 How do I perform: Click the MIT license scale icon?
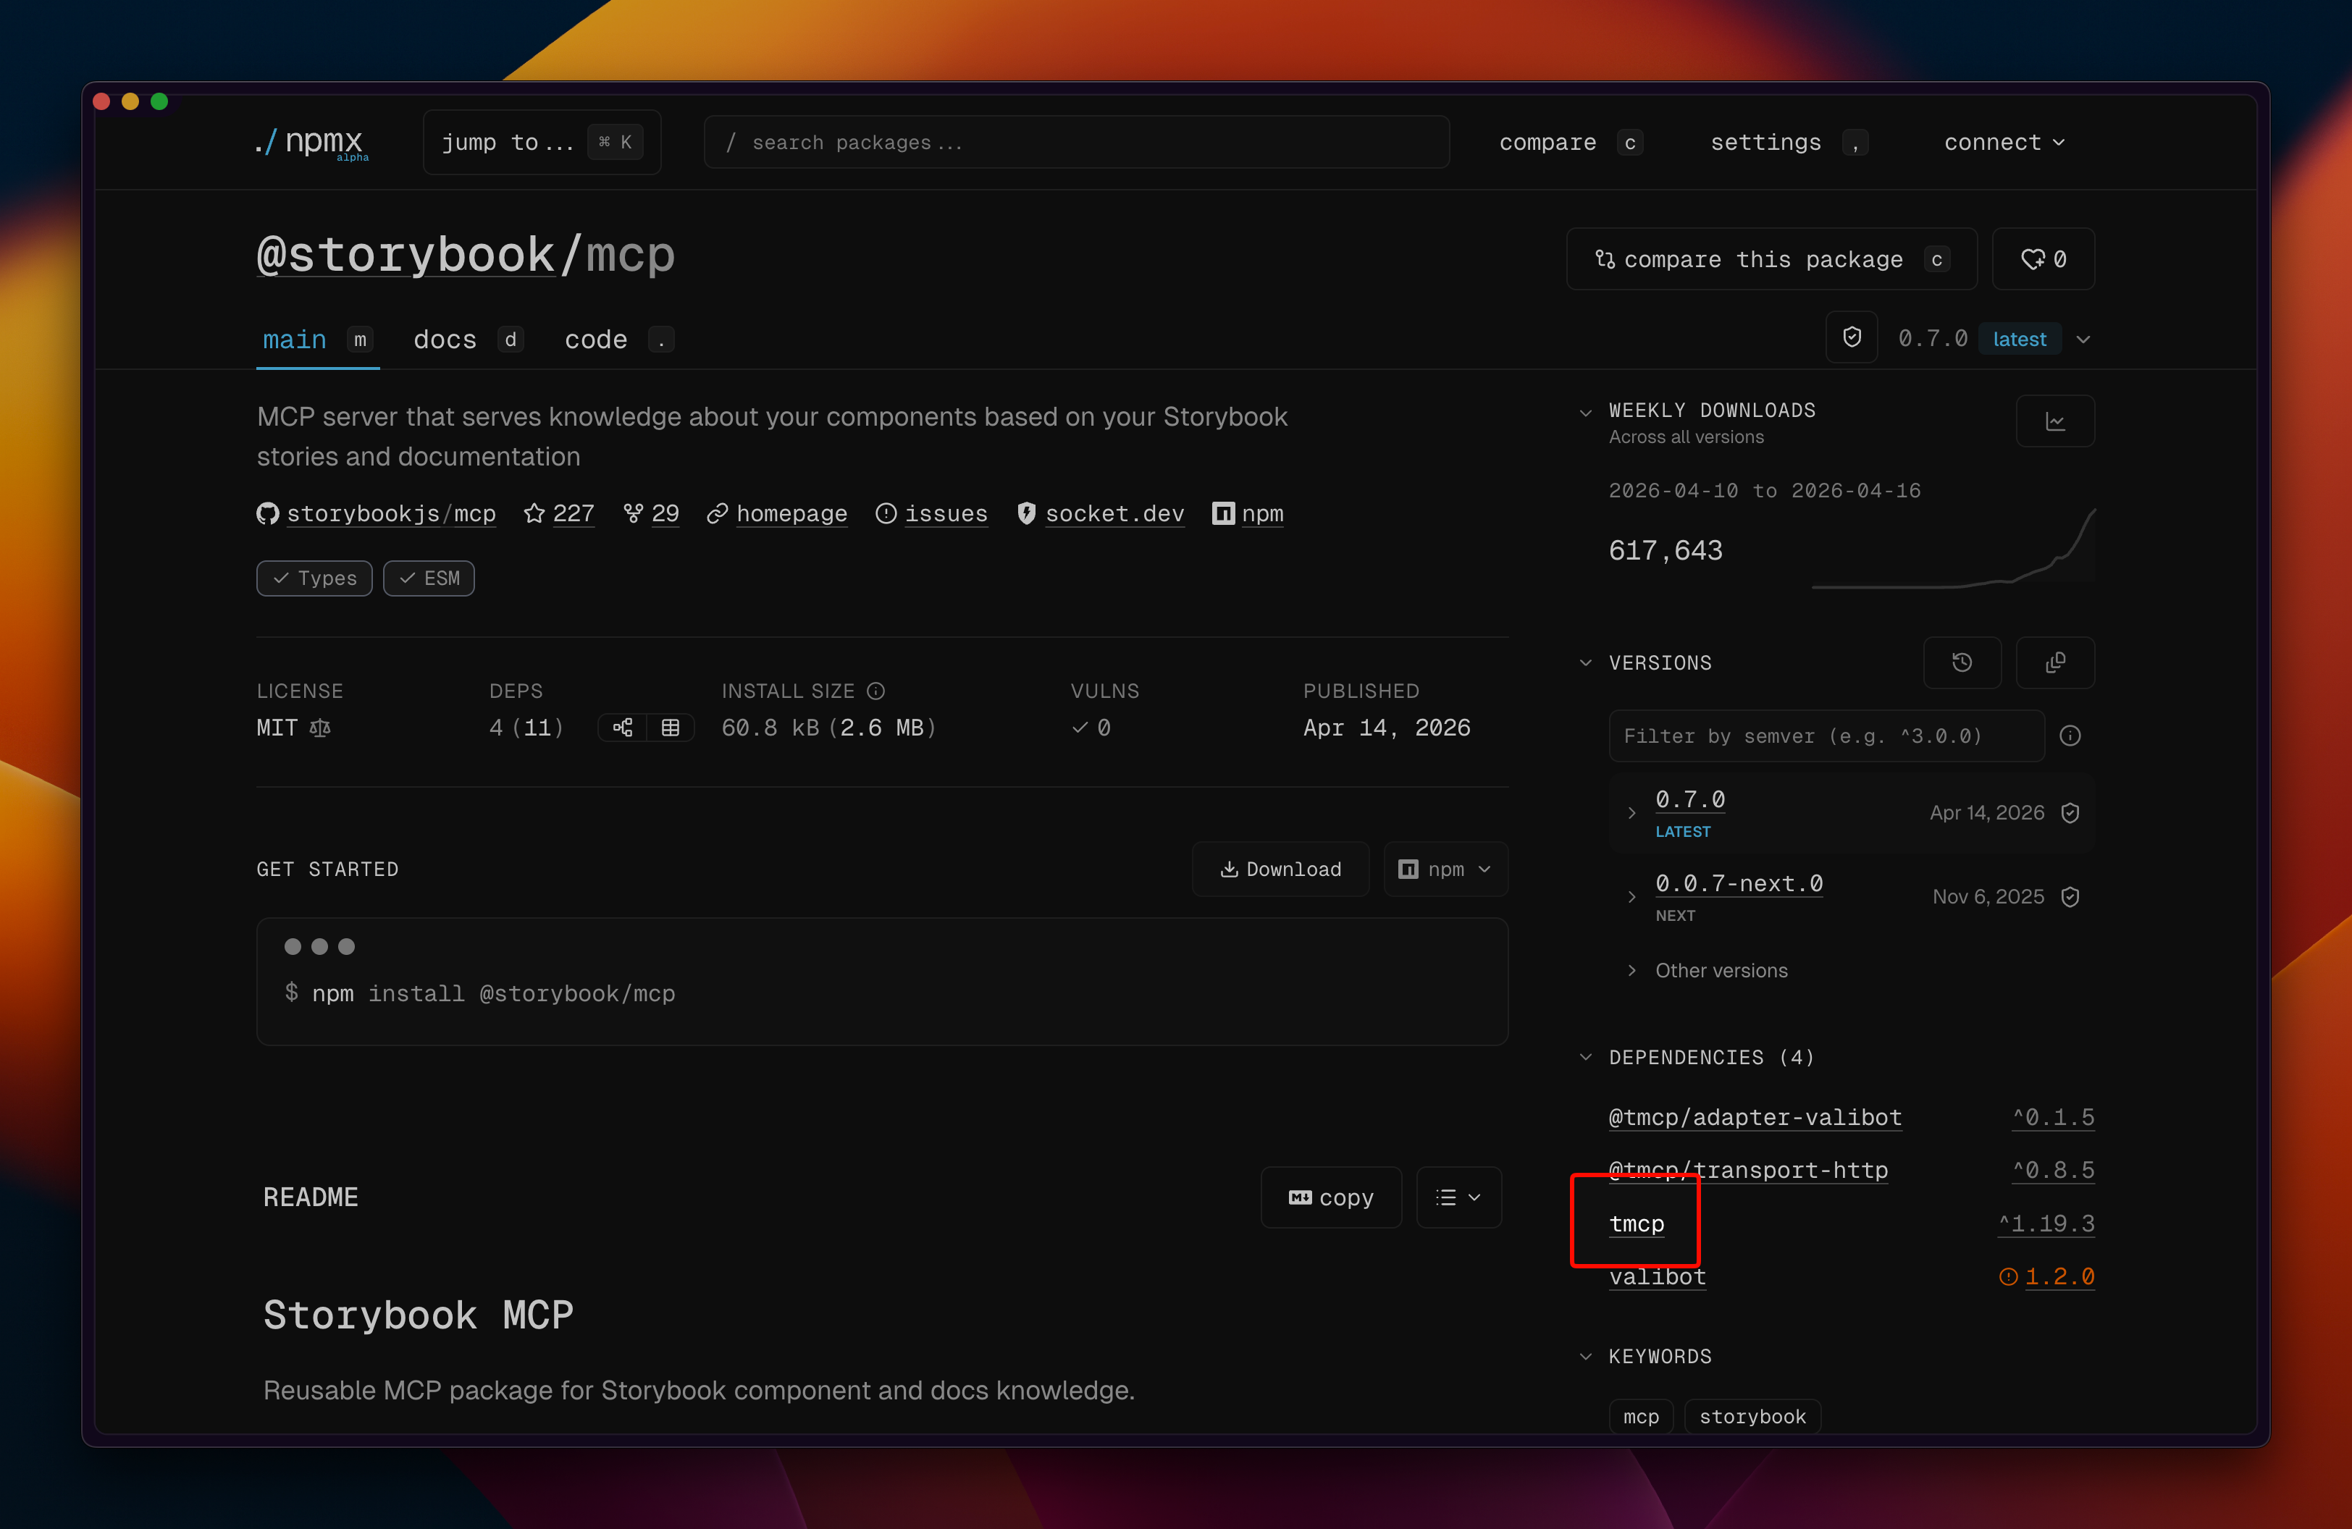320,728
